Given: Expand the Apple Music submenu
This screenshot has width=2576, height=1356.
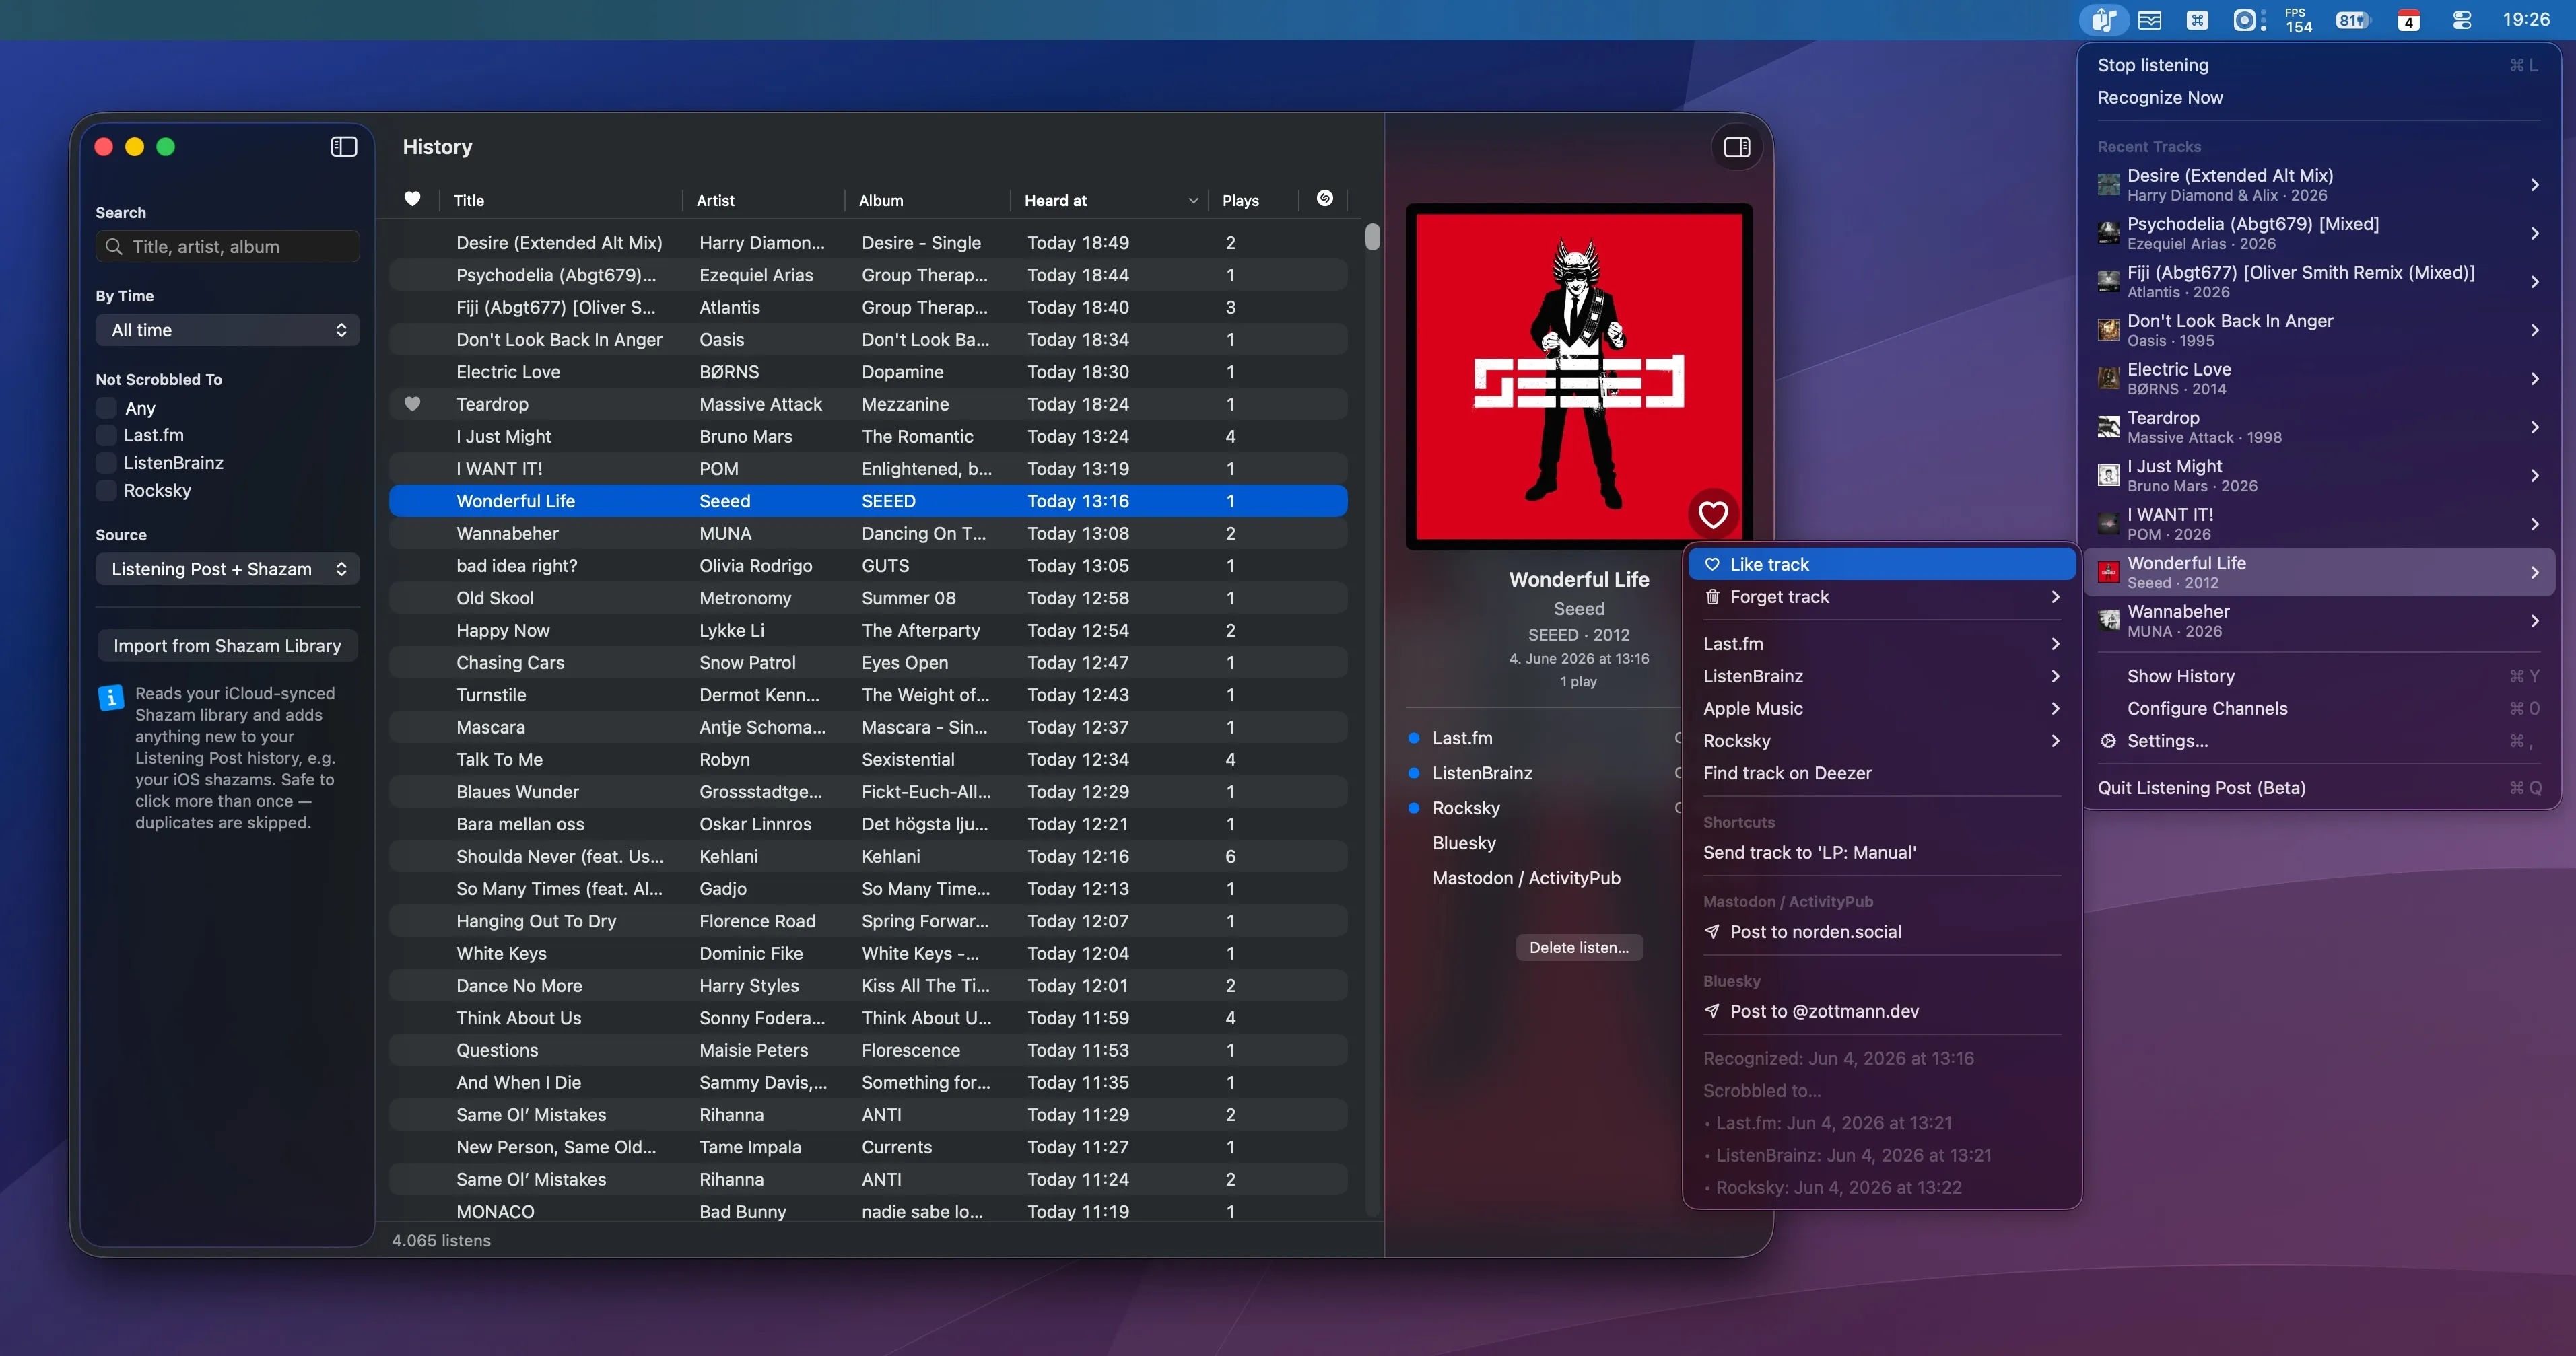Looking at the screenshot, I should tap(2055, 709).
